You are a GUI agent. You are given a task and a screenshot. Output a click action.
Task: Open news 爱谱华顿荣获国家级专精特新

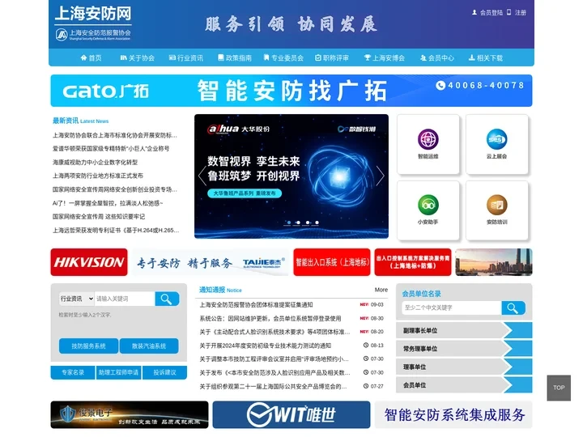(111, 149)
